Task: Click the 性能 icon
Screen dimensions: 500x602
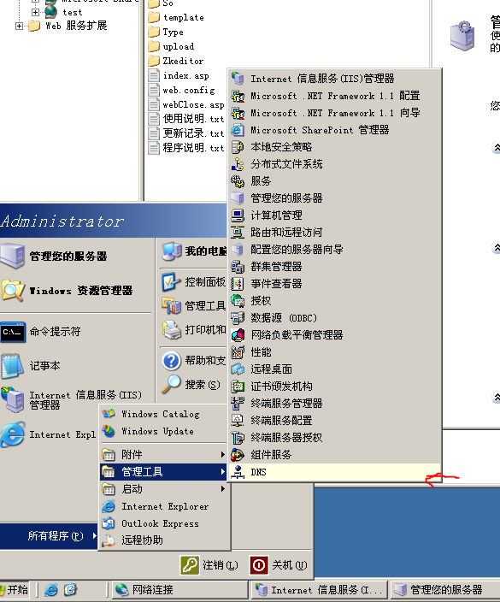Action: [238, 352]
